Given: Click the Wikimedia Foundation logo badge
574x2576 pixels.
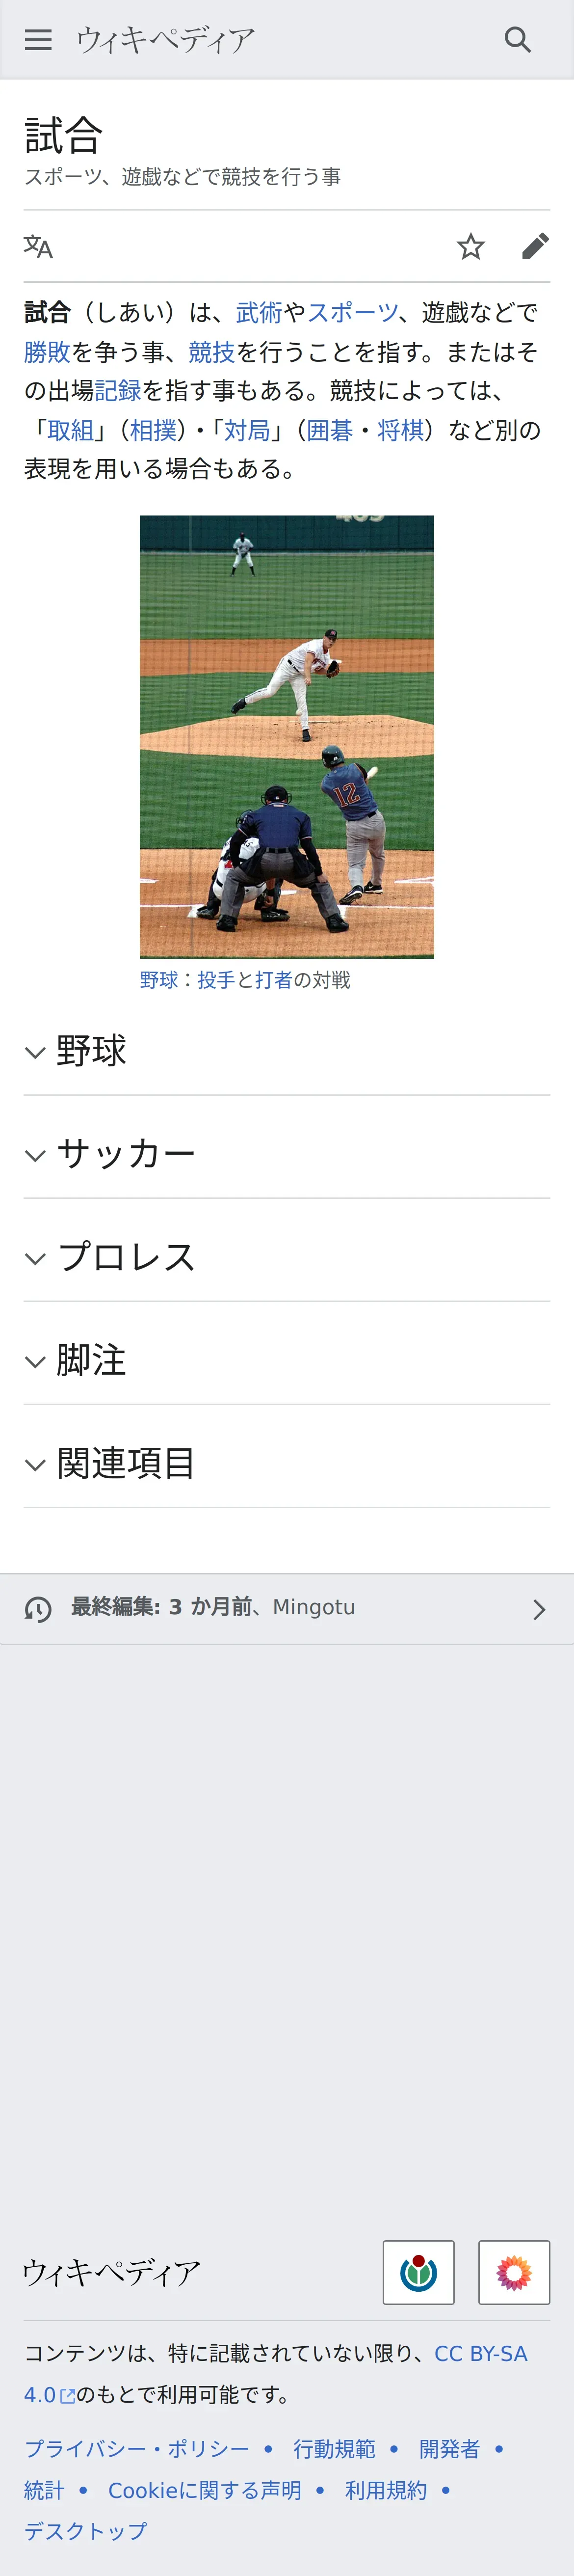Looking at the screenshot, I should (x=418, y=2272).
